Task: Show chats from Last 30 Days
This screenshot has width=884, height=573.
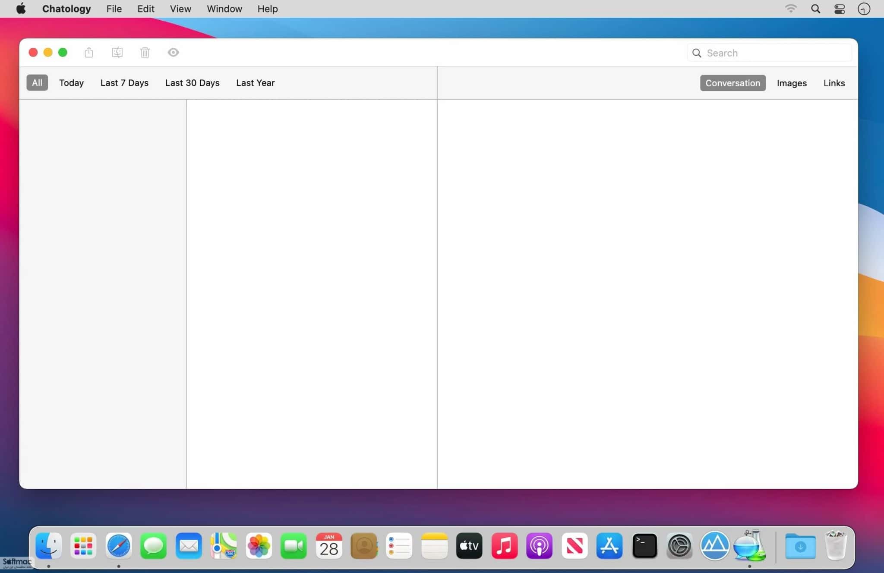Action: pos(192,82)
